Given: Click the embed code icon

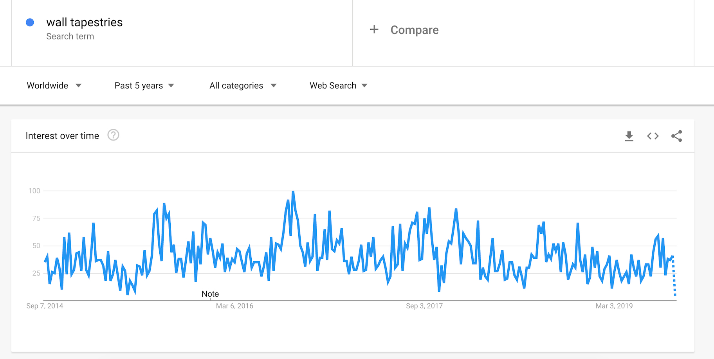Looking at the screenshot, I should pos(653,136).
